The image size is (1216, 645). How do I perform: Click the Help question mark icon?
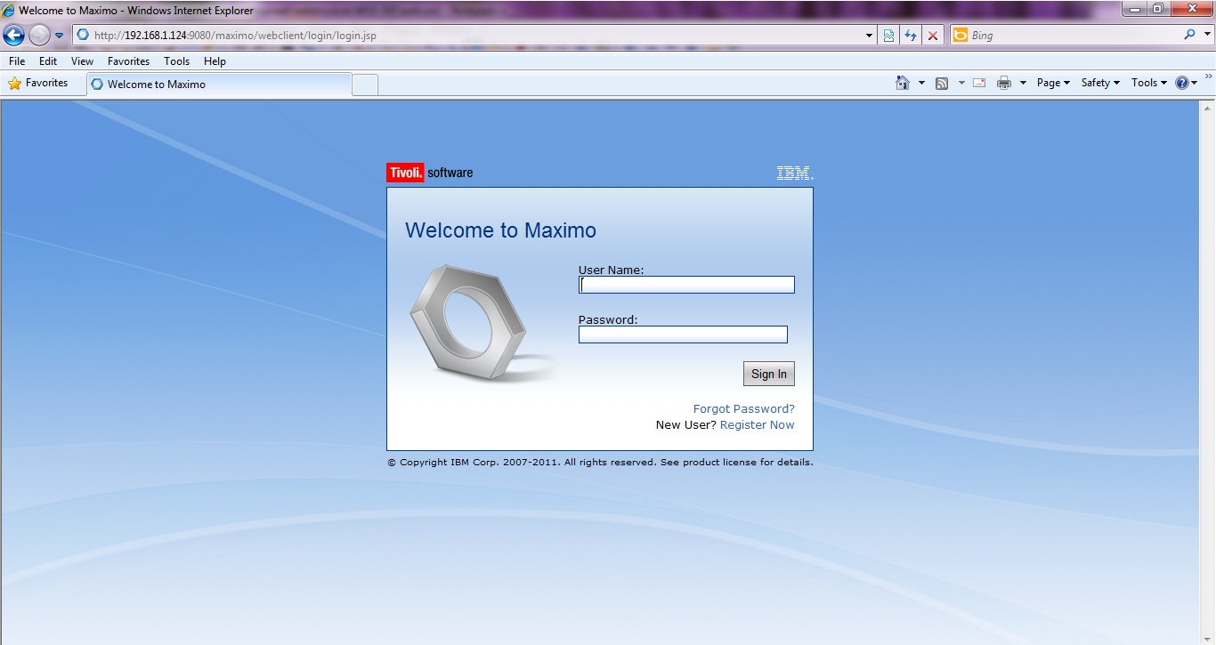tap(1184, 82)
